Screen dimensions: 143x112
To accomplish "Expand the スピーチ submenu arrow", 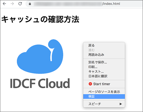I will [121, 104].
